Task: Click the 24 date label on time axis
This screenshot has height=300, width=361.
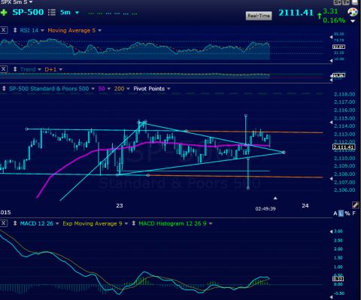Action: [305, 206]
